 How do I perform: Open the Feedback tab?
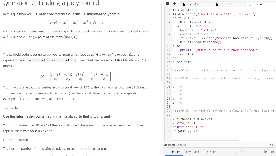pyautogui.click(x=192, y=151)
